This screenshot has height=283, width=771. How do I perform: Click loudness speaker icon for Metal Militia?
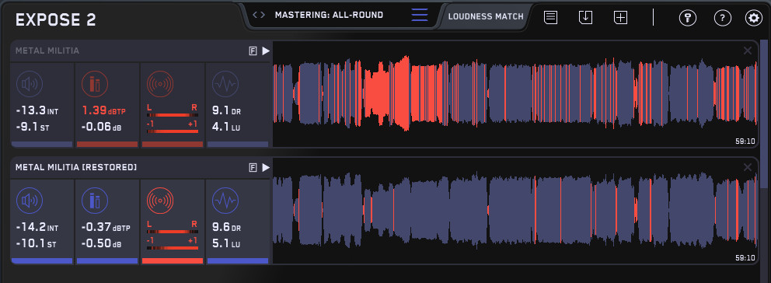tap(29, 84)
